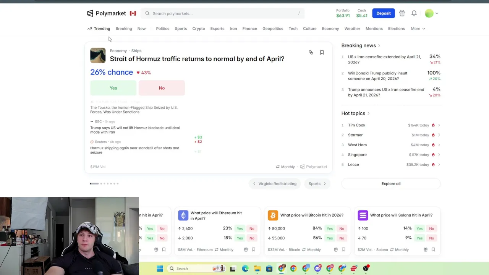Open BBC headline about Hormuz blockade

pos(135,130)
